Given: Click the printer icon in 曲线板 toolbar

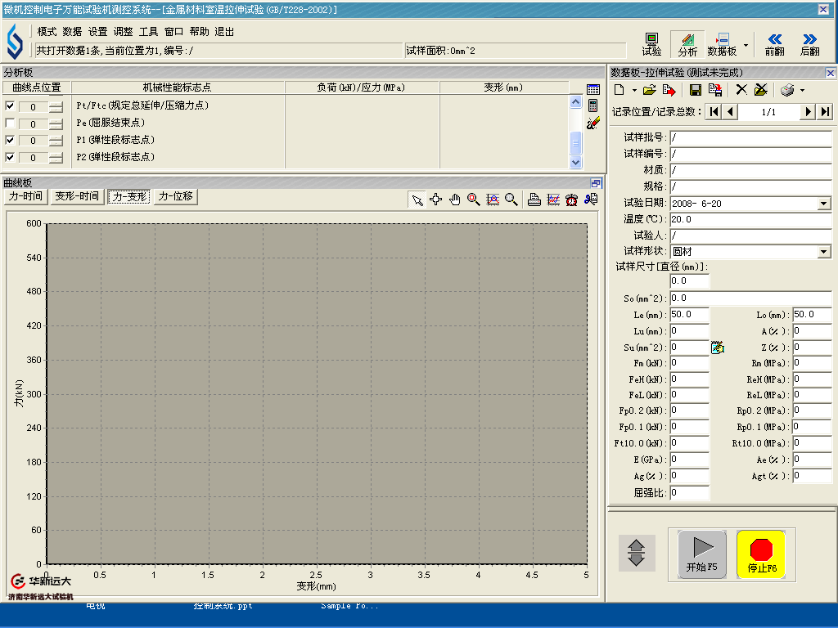Looking at the screenshot, I should click(x=534, y=200).
